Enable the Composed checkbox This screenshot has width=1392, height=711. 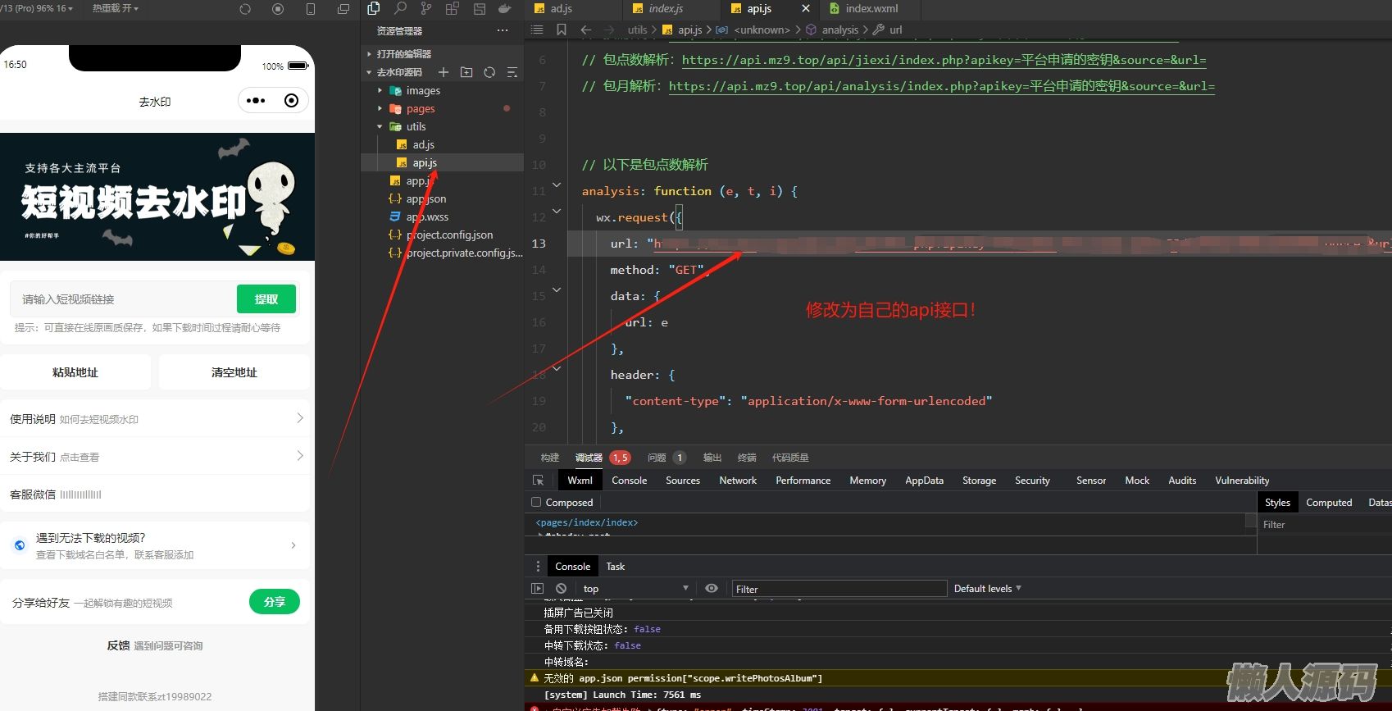point(536,503)
